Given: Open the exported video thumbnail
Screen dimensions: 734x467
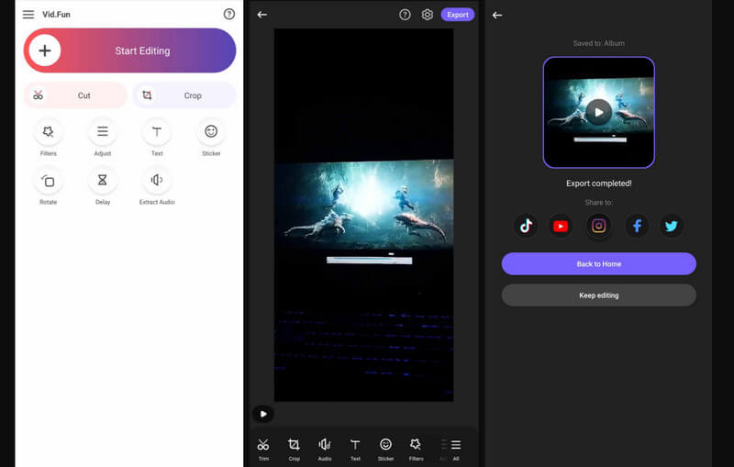Looking at the screenshot, I should pos(598,113).
